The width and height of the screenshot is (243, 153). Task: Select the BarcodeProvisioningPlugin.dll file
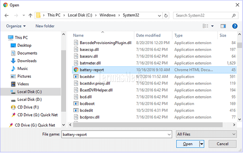coord(105,43)
